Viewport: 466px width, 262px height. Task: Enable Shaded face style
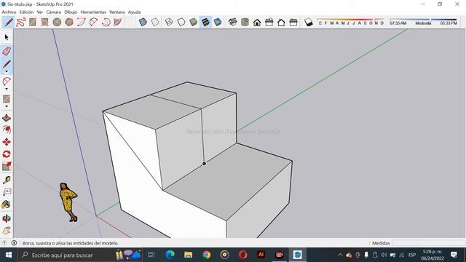pyautogui.click(x=193, y=23)
